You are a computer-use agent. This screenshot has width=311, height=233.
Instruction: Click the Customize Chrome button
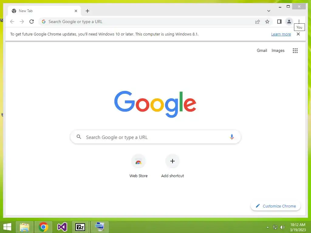275,206
